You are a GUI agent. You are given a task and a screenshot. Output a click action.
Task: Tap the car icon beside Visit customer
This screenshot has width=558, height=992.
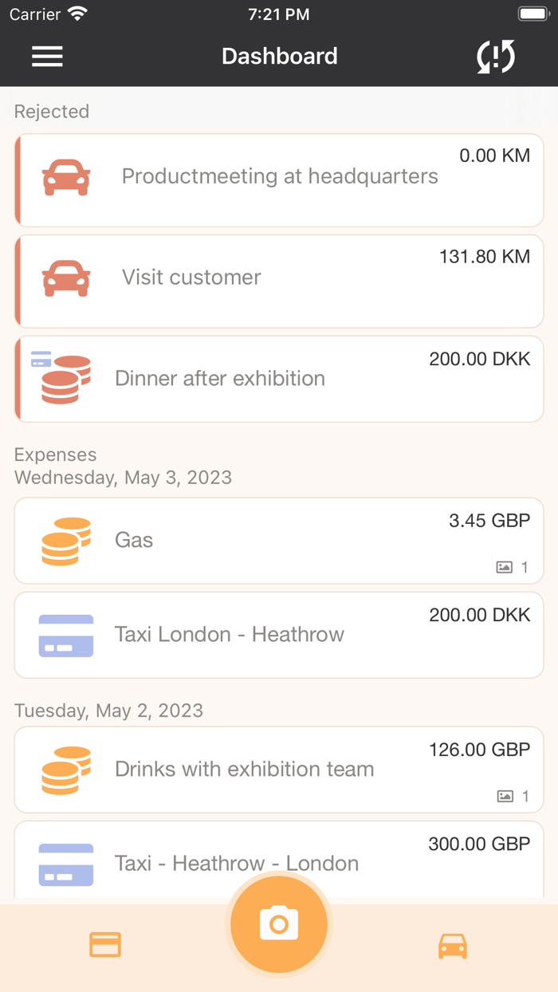(x=65, y=278)
